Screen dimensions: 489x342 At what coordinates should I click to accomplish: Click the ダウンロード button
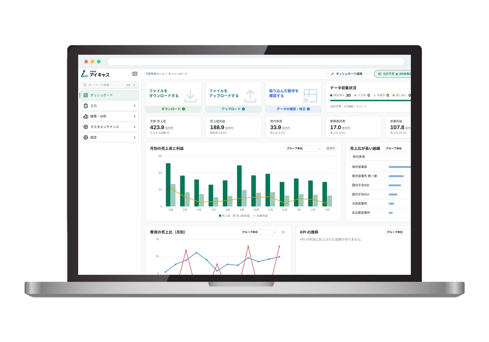[173, 109]
